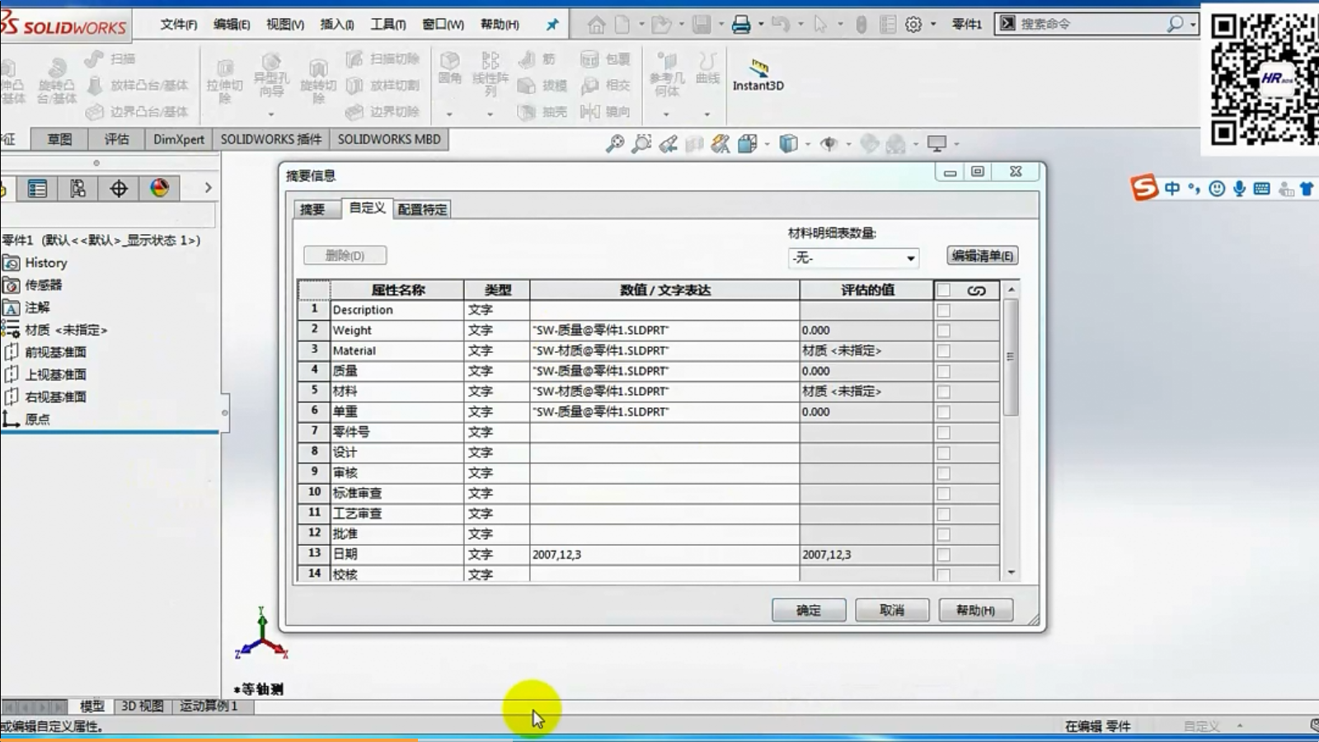The height and width of the screenshot is (742, 1319).
Task: Open the 工具(T) menu
Action: tap(387, 25)
